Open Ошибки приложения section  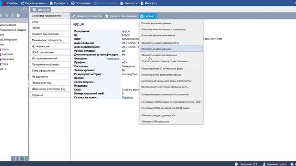50,34
